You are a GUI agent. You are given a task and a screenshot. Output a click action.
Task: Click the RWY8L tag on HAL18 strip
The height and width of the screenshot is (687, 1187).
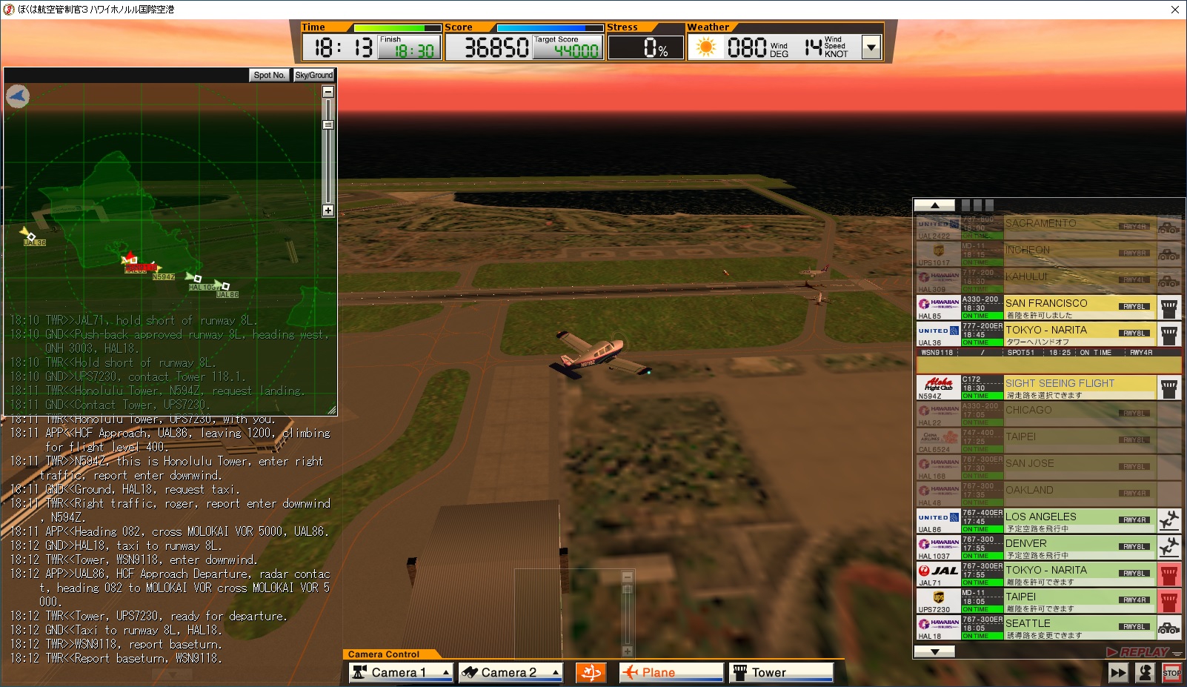(1134, 627)
